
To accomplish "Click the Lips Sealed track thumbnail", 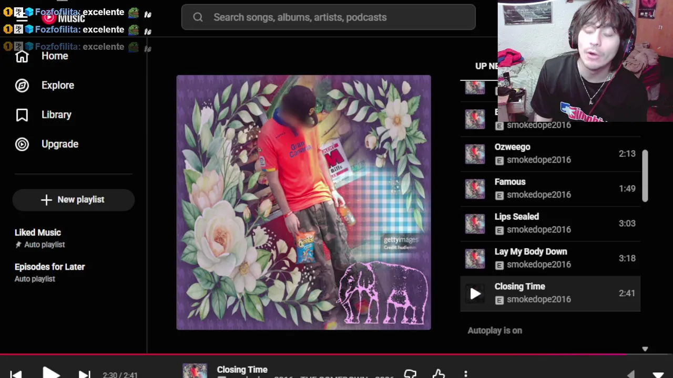I will pos(475,224).
